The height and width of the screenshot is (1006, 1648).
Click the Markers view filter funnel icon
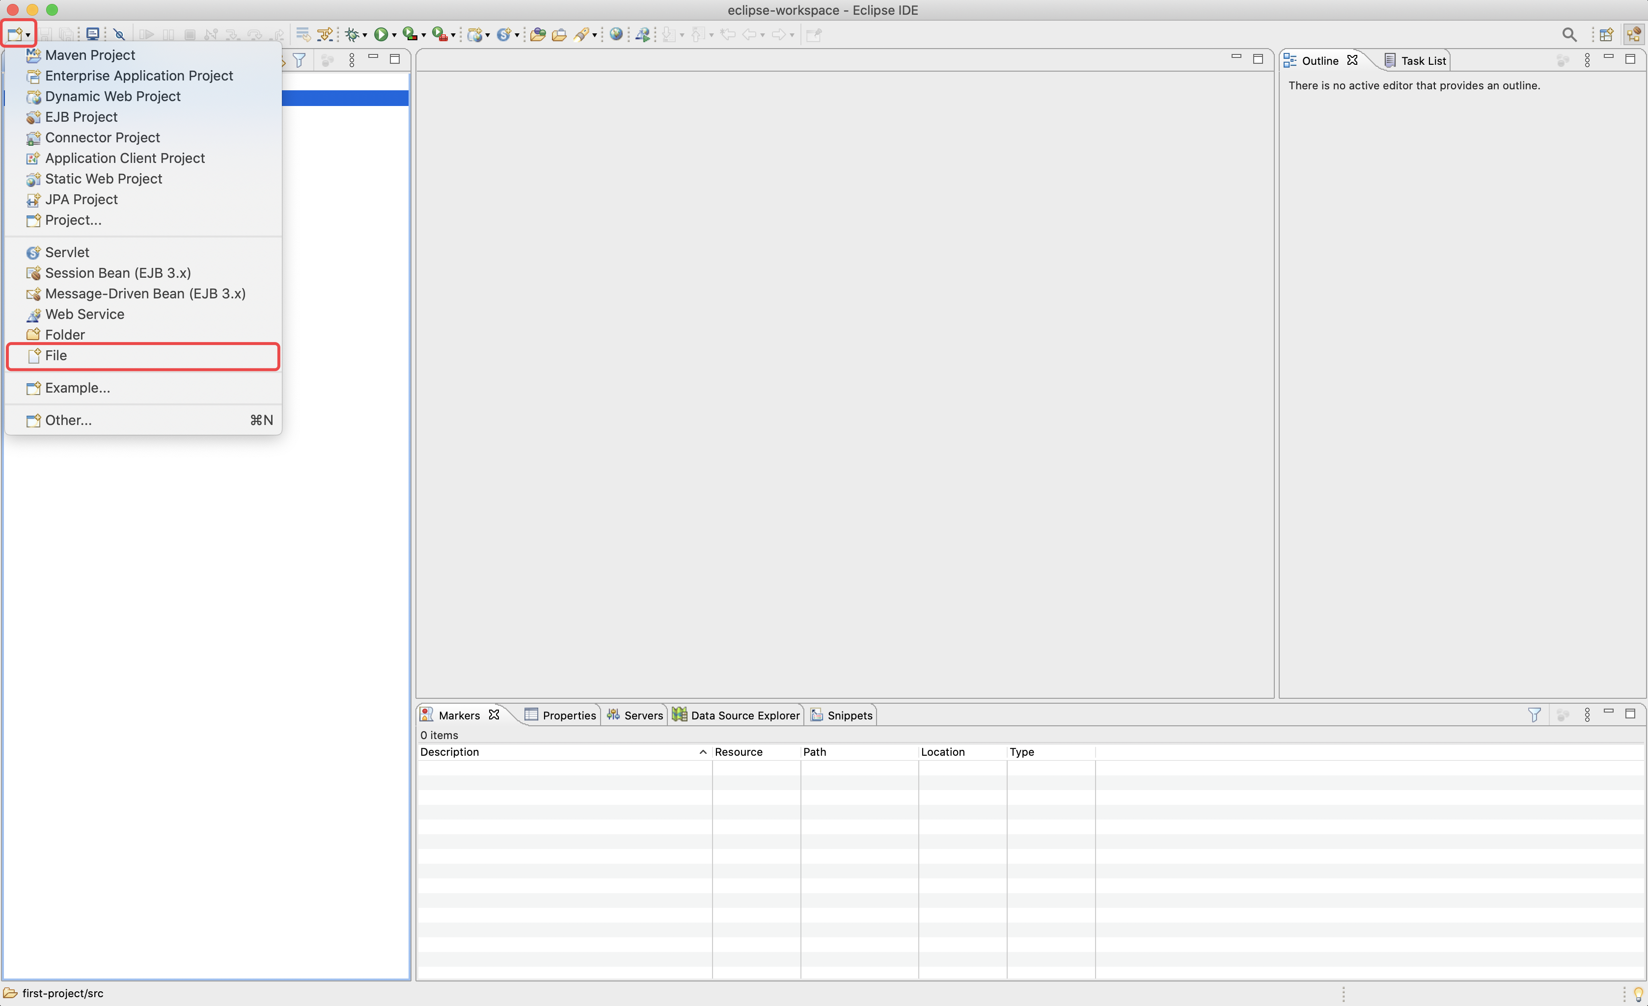(x=1534, y=715)
